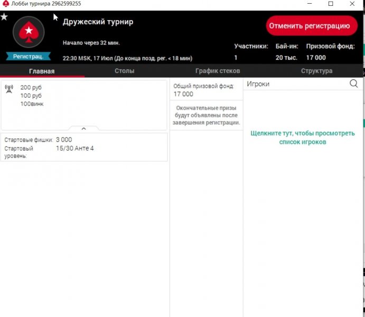Click the broadcast antenna icon
Image resolution: width=365 pixels, height=317 pixels.
(8, 89)
